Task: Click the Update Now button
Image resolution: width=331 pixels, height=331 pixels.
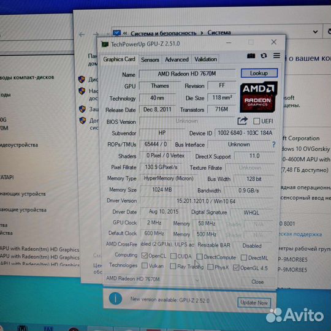Action: [254, 303]
